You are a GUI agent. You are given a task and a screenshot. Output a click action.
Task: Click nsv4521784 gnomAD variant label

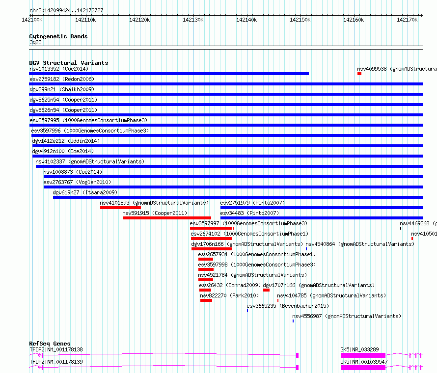(252, 275)
